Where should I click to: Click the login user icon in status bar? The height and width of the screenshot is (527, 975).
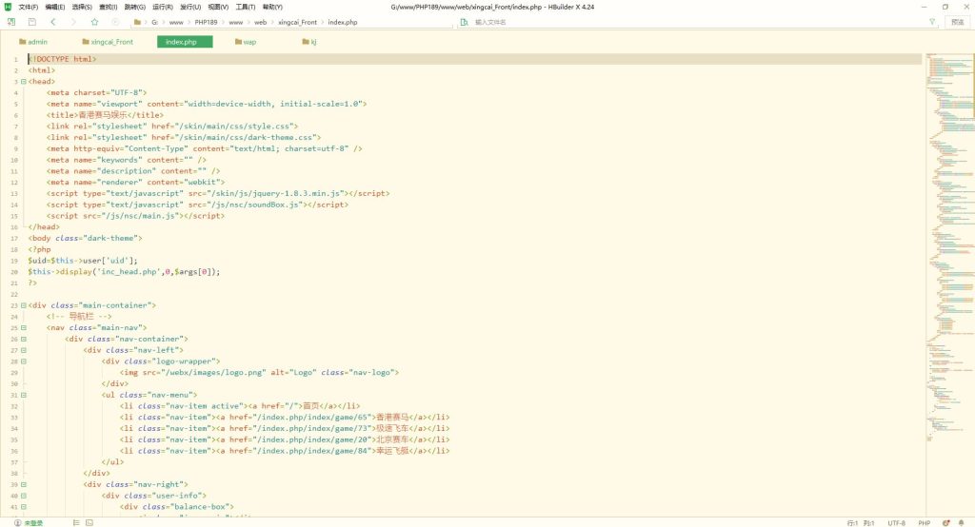[x=17, y=522]
